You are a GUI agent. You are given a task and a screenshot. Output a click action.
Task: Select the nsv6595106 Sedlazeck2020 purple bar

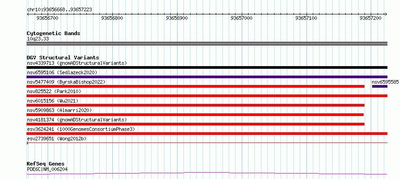pos(207,77)
